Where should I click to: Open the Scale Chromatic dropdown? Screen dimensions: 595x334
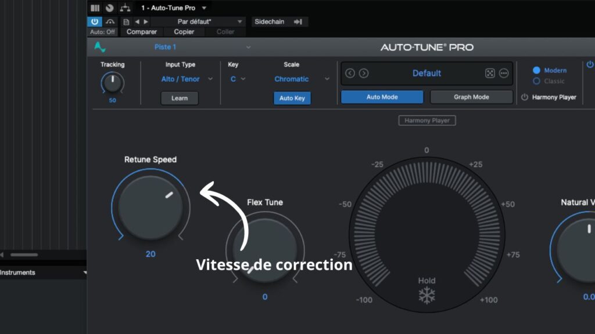[302, 79]
